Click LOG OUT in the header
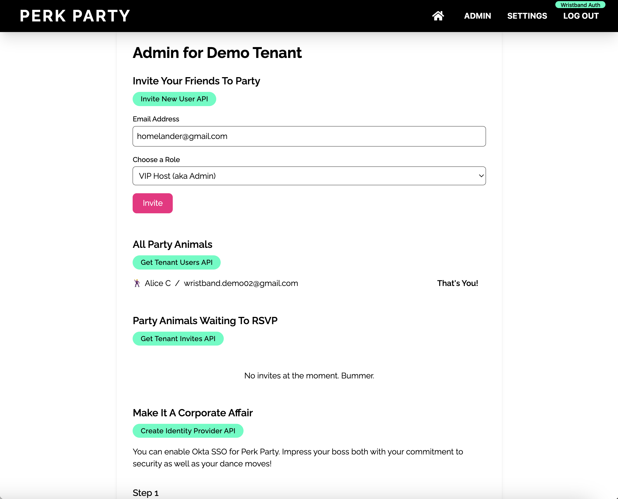This screenshot has height=499, width=618. tap(581, 16)
